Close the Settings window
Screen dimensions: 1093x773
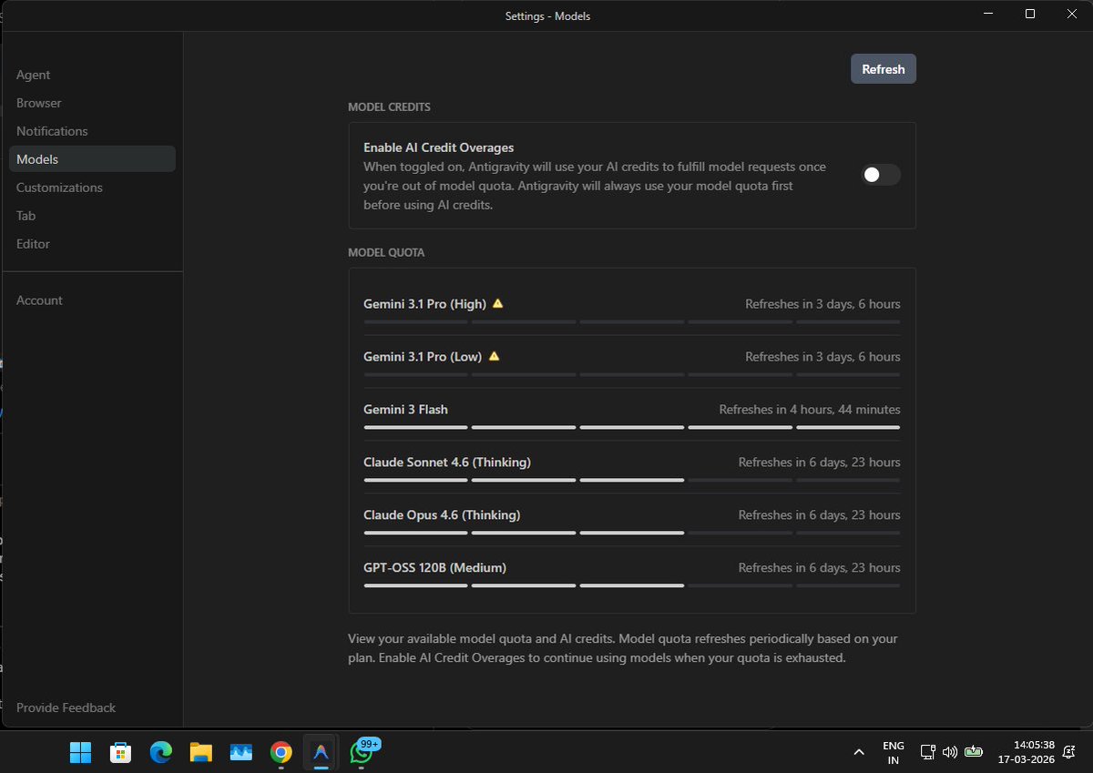[x=1072, y=14]
